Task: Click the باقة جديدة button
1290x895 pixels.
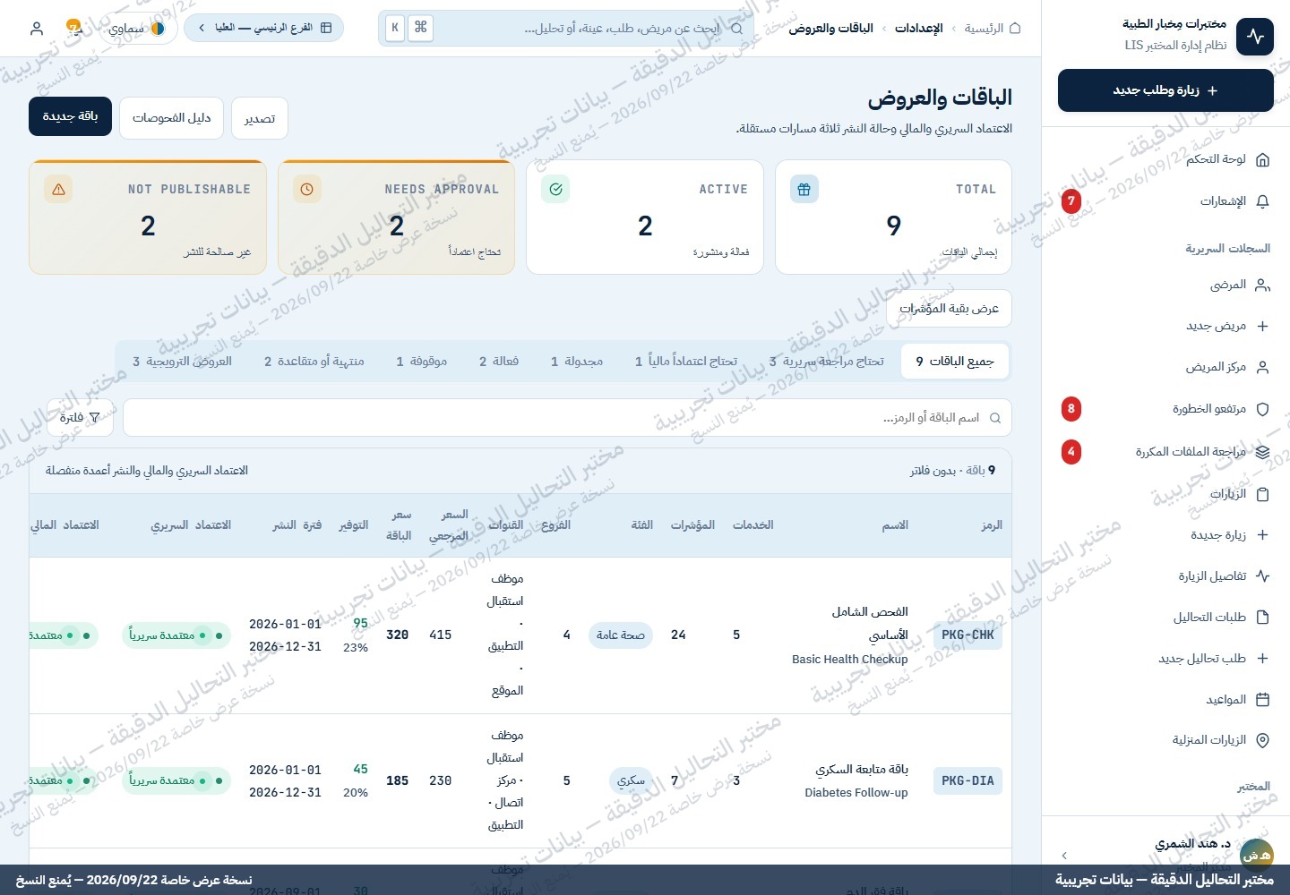Action: (70, 116)
